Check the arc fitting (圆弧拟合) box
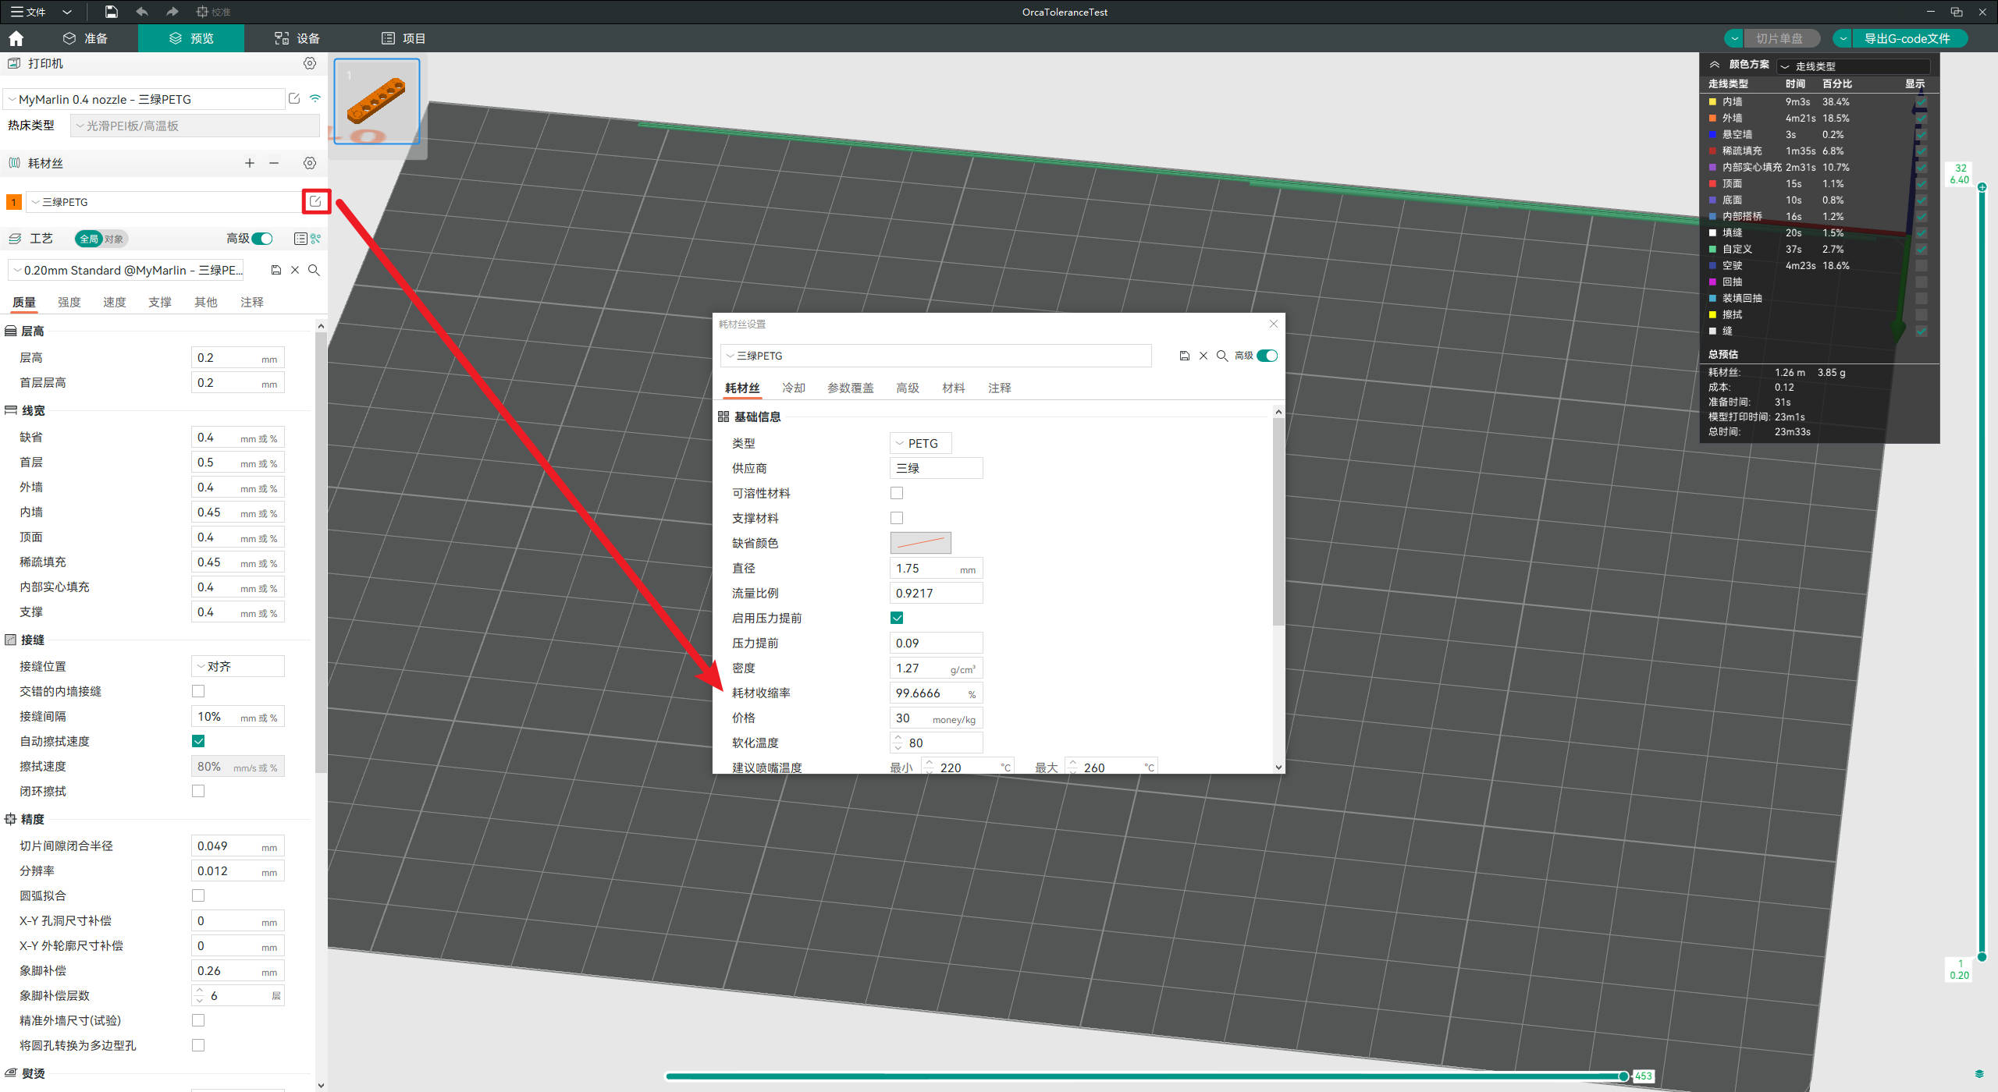This screenshot has width=1998, height=1092. 198,895
